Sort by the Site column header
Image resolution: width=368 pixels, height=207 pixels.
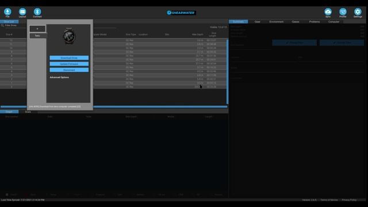[x=167, y=34]
